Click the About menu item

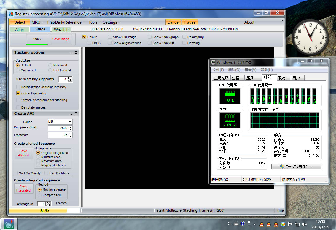tap(249, 22)
